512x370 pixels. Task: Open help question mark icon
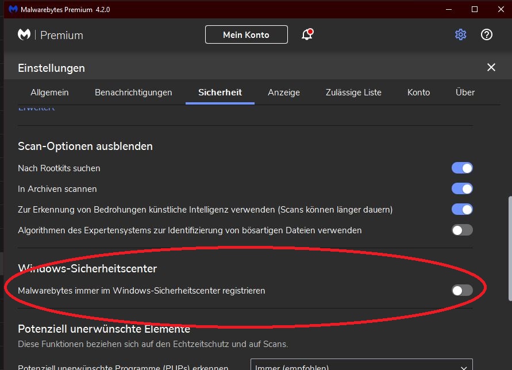coord(487,34)
